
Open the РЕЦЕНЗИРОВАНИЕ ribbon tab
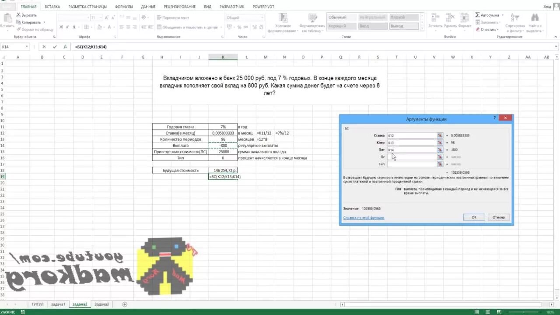[x=180, y=7]
